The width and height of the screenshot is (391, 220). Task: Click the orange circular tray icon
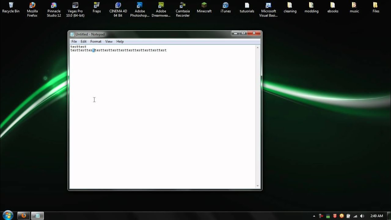[342, 216]
